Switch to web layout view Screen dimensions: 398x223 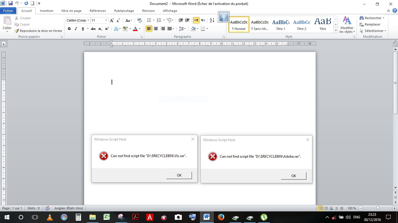click(x=331, y=208)
